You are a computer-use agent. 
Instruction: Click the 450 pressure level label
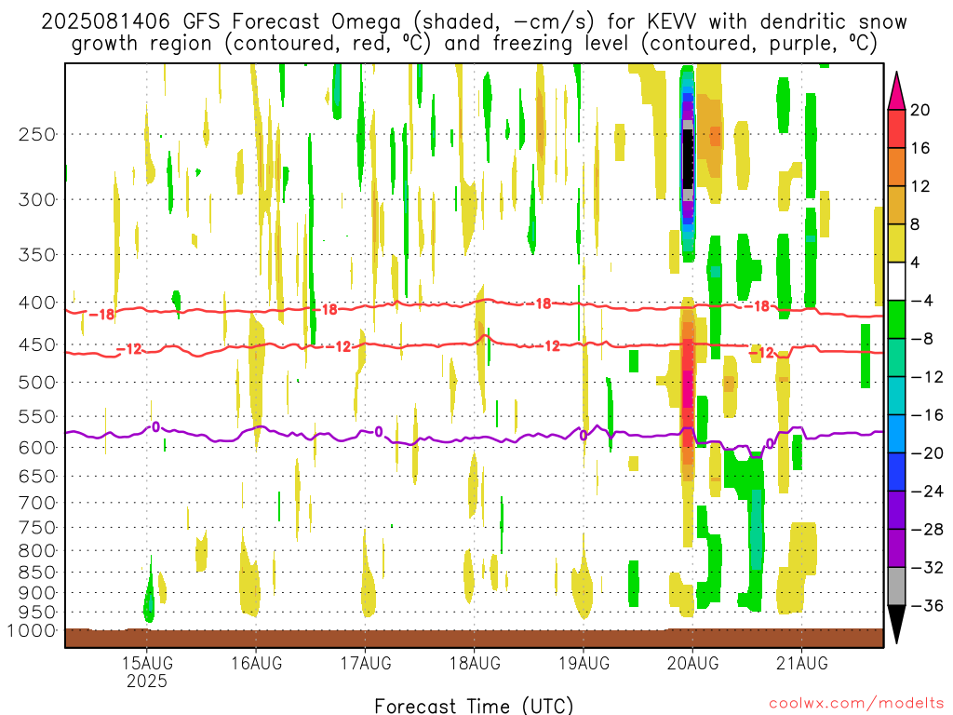pos(37,344)
